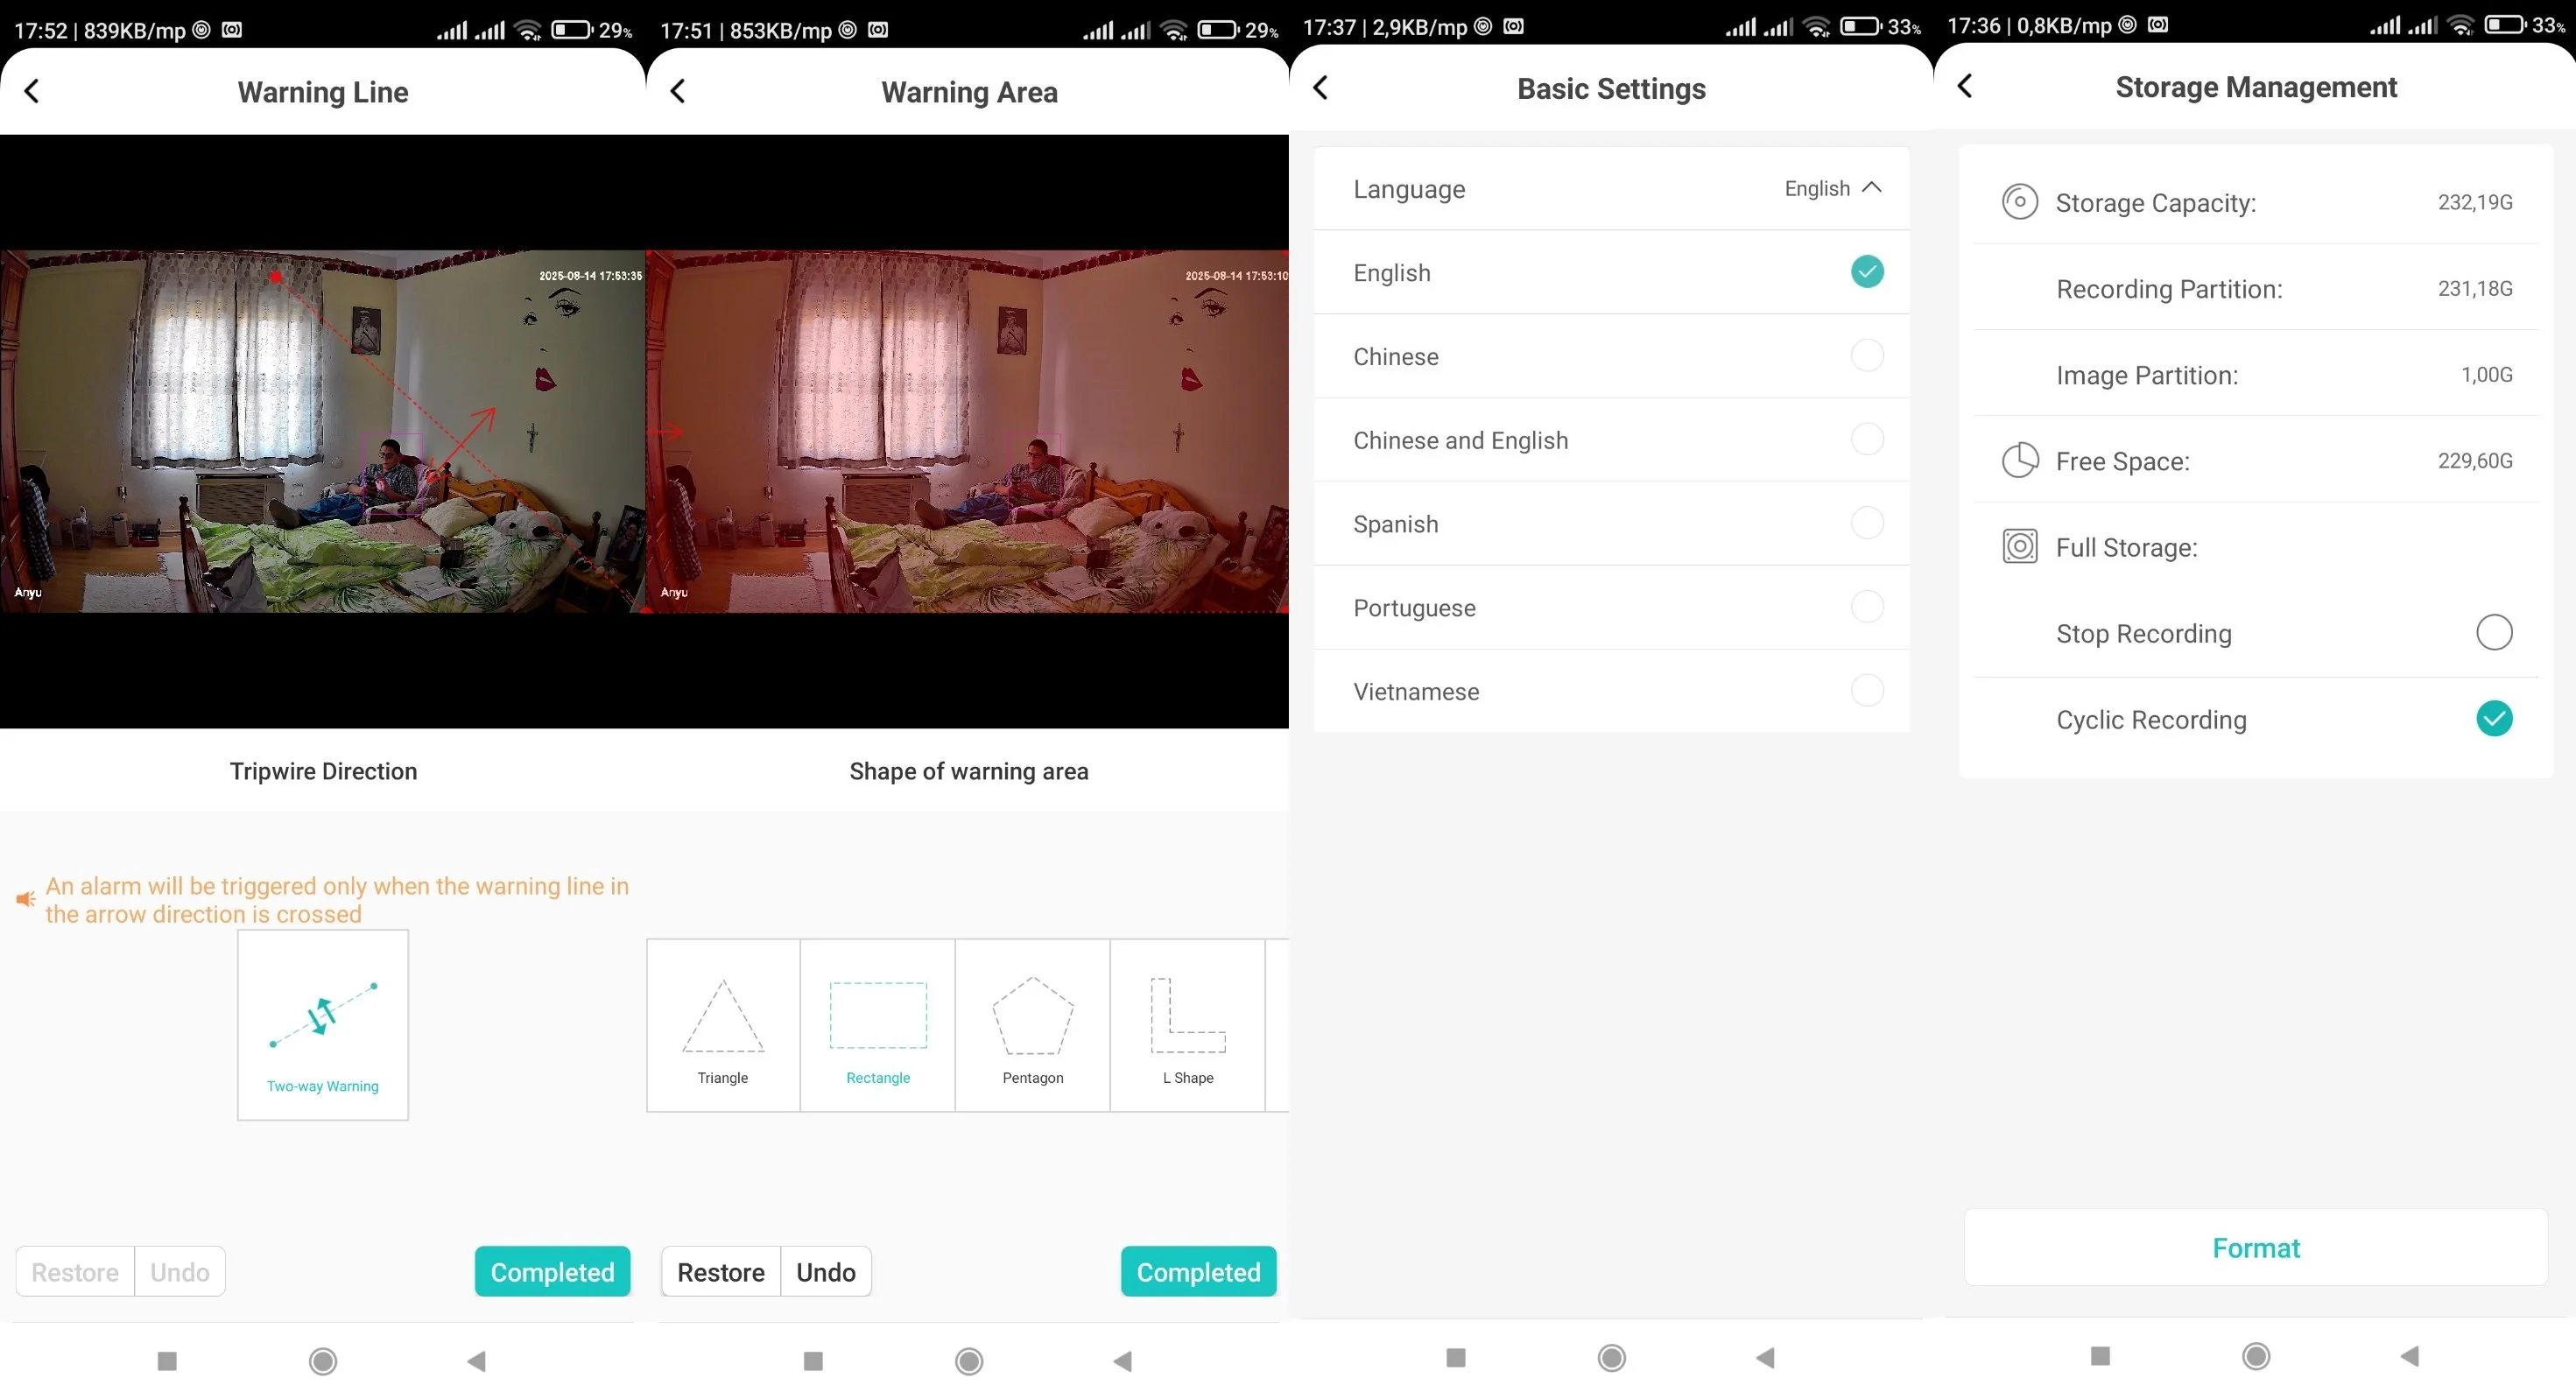
Task: Tap the Free Space pie chart icon
Action: click(x=2019, y=461)
